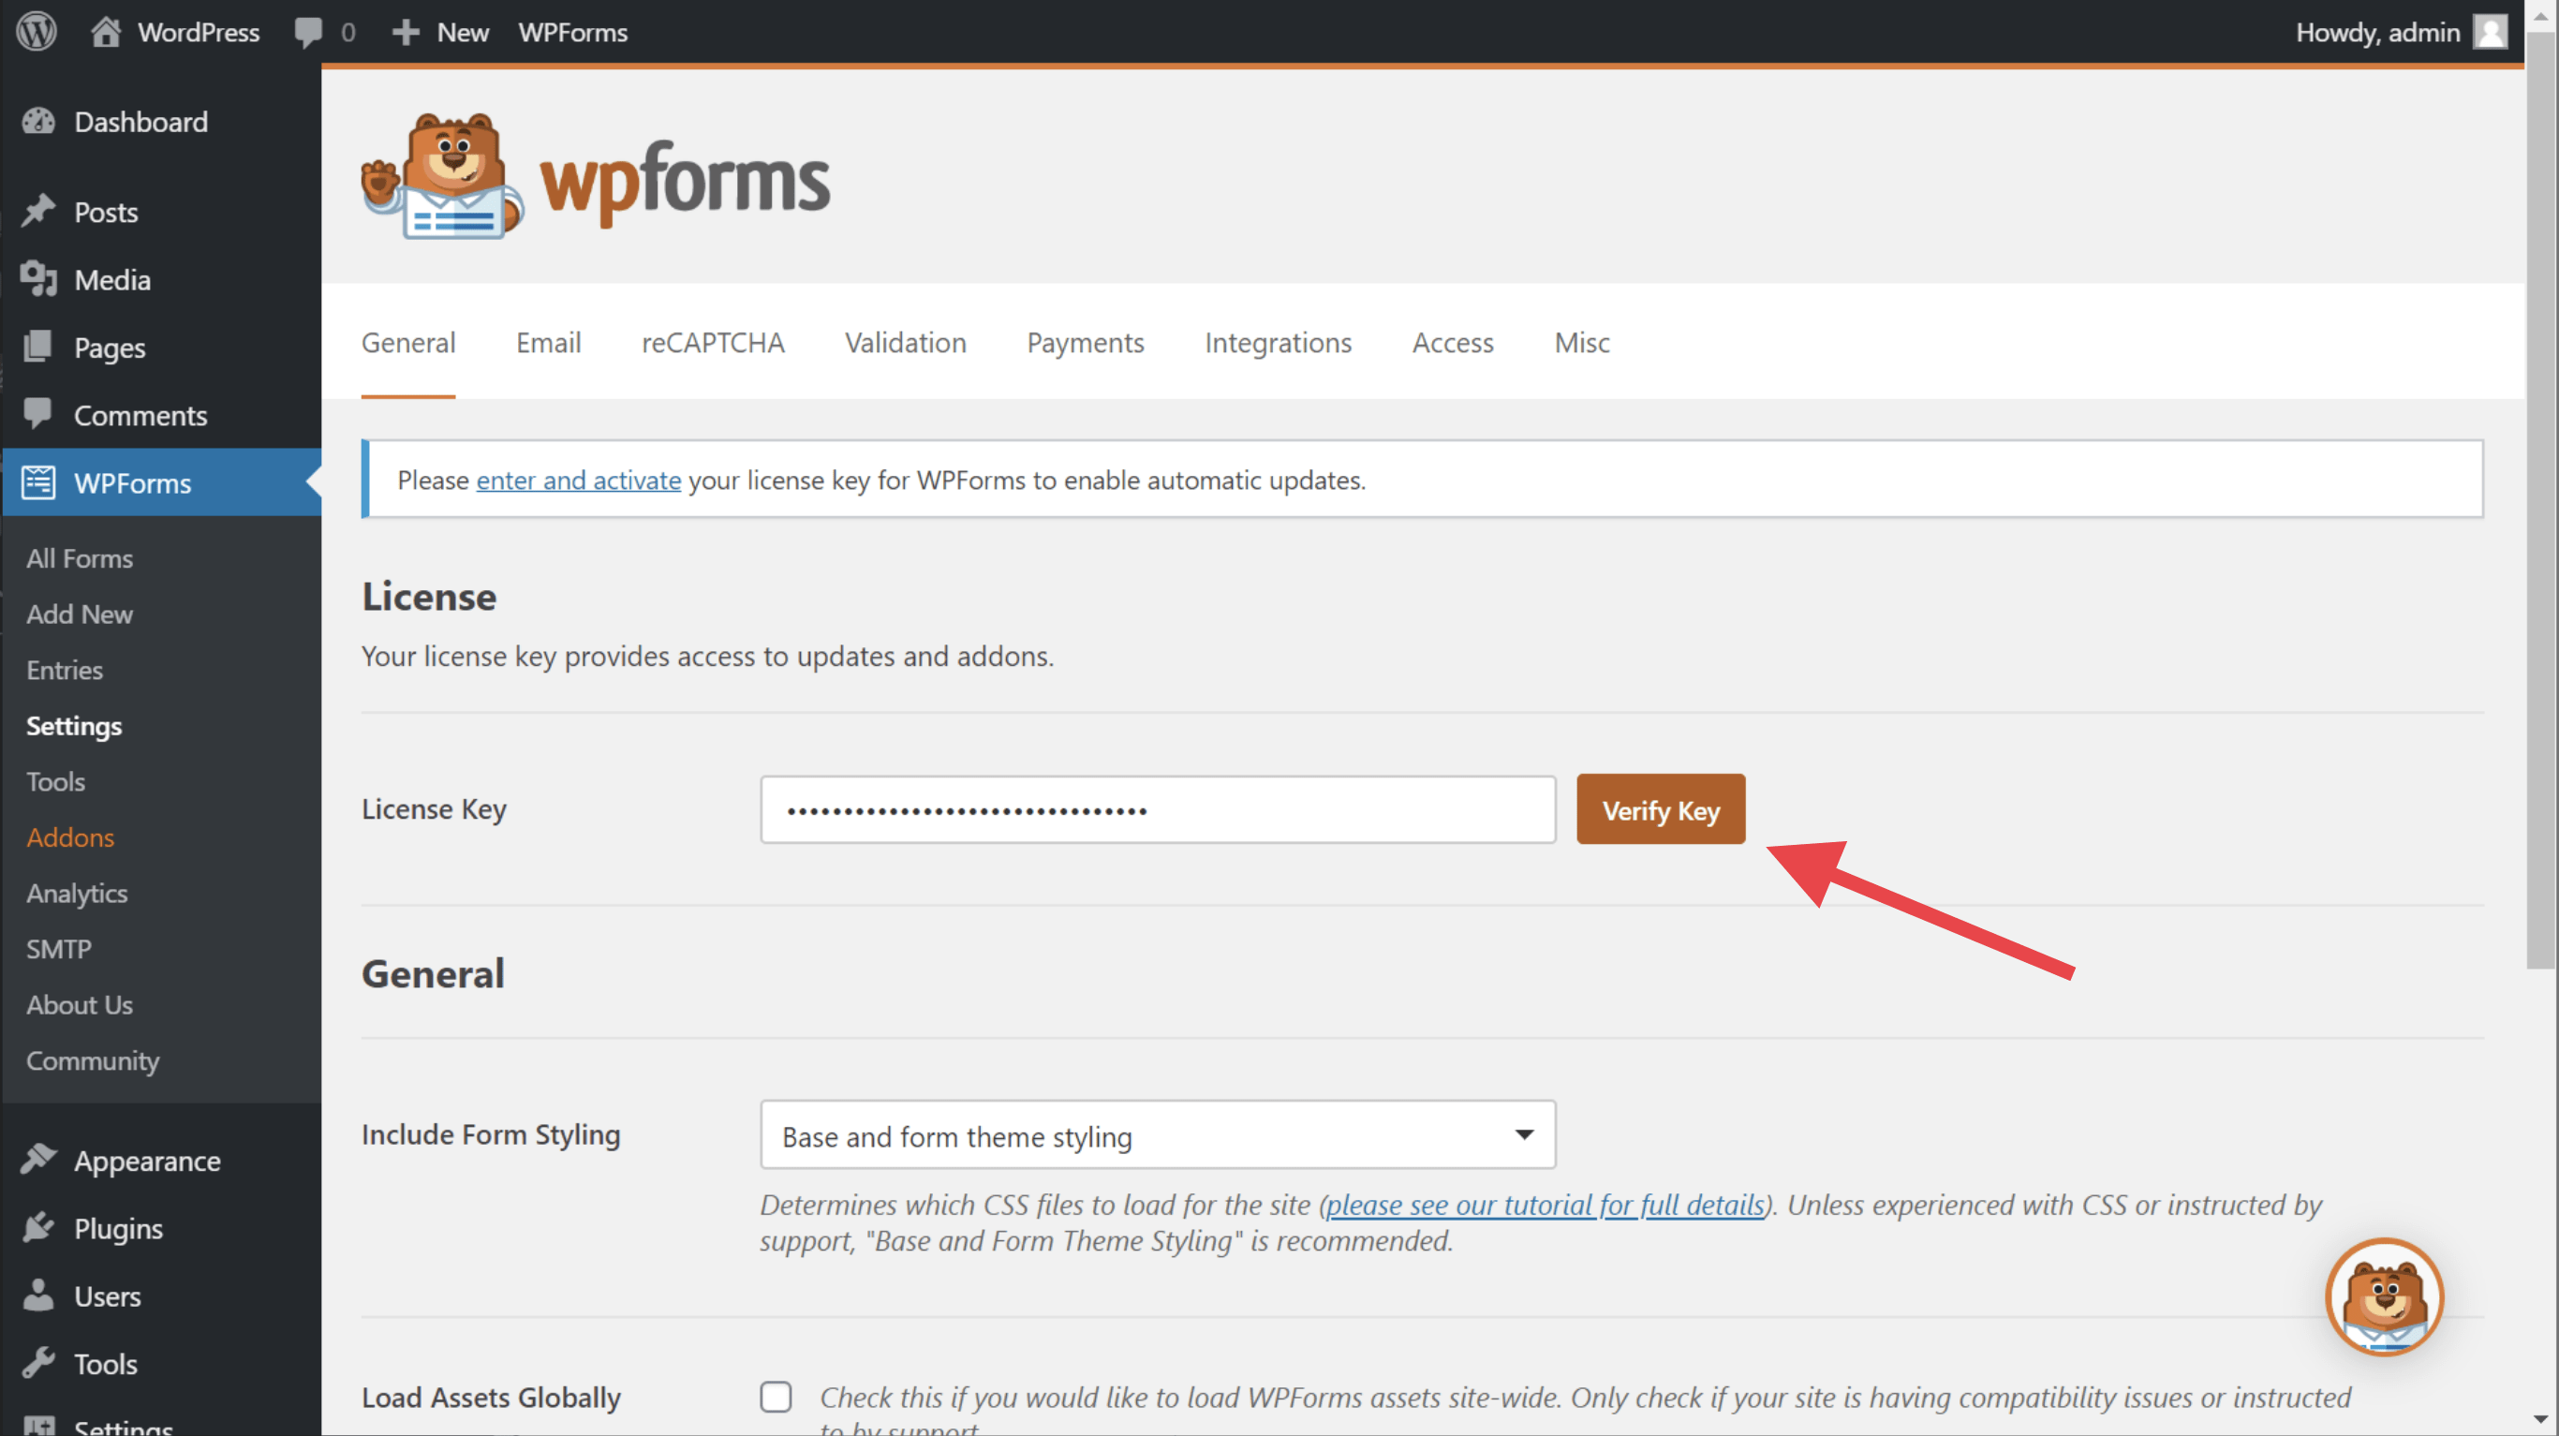The height and width of the screenshot is (1436, 2559).
Task: Click the Users person icon
Action: pyautogui.click(x=38, y=1295)
